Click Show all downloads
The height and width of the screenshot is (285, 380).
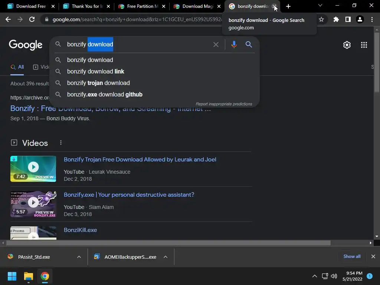tap(352, 256)
